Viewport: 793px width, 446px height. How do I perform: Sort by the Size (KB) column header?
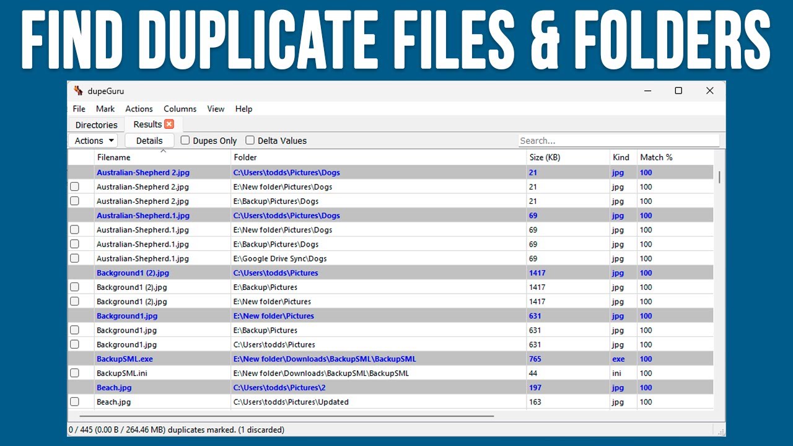click(568, 157)
